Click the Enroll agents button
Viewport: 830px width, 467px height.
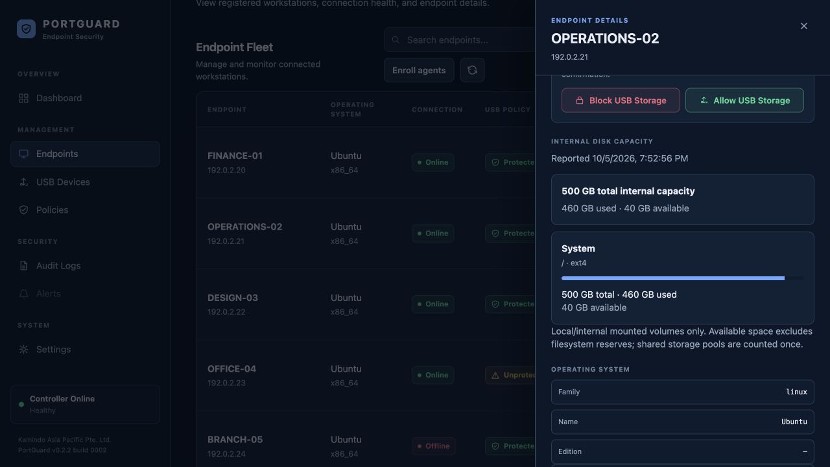coord(419,70)
